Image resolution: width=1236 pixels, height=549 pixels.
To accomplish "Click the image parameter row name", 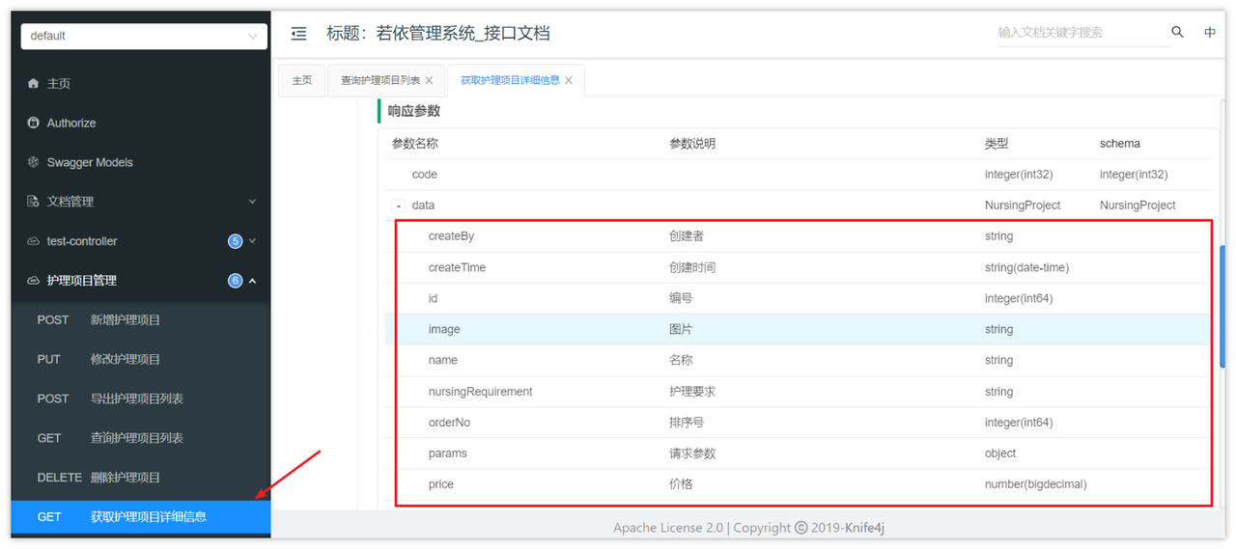I will point(444,329).
